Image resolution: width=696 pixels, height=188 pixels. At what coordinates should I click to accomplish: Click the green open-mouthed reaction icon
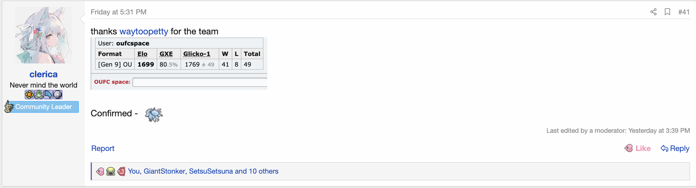pyautogui.click(x=111, y=171)
